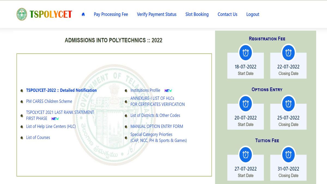This screenshot has height=184, width=327.
Task: Click the home icon in the navigation bar
Action: tap(83, 14)
